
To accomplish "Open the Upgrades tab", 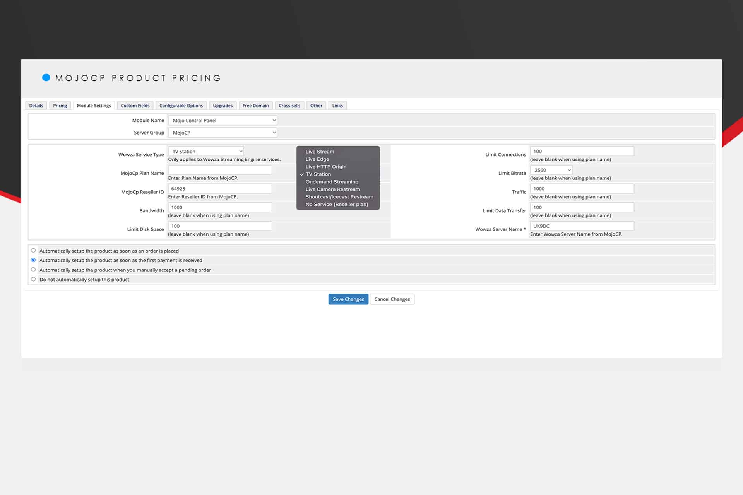I will point(223,106).
